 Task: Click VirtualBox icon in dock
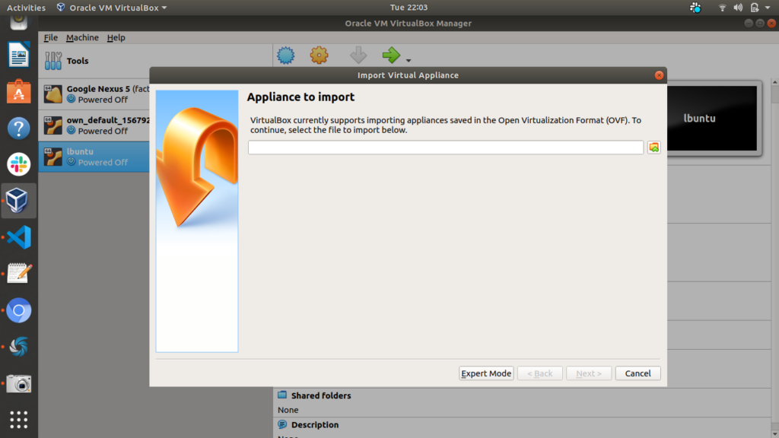[x=19, y=201]
